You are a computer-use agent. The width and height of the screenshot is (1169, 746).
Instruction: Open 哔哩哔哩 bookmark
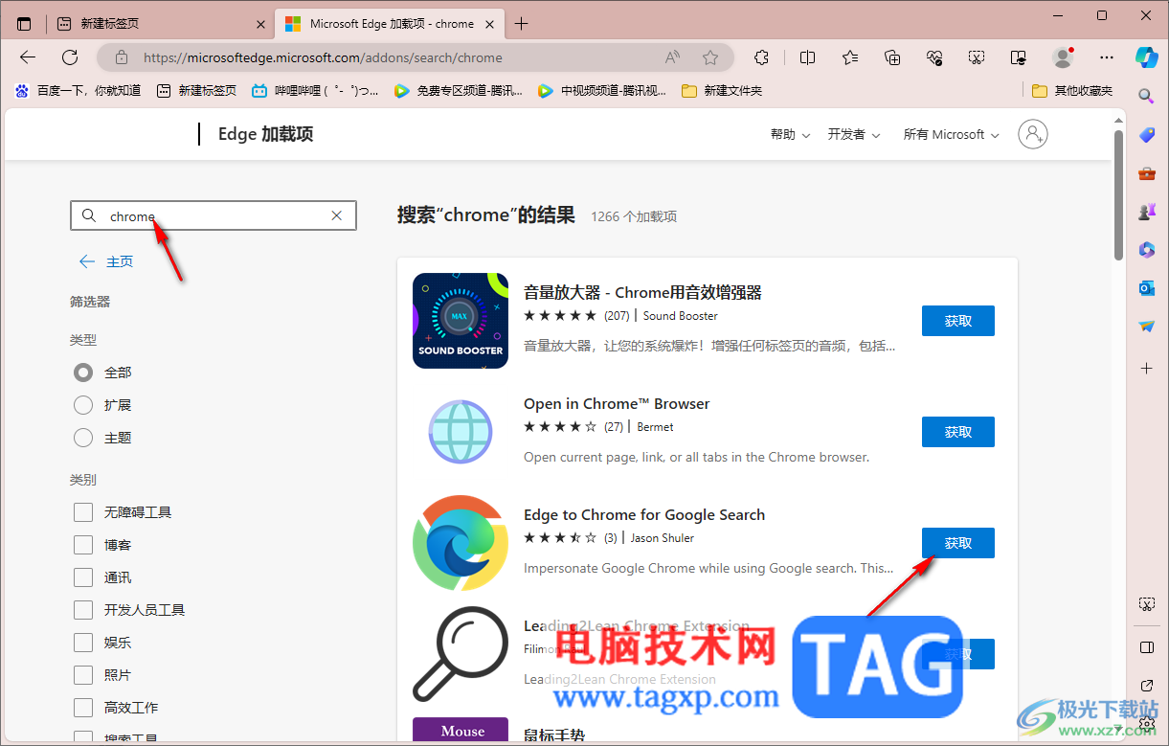[315, 91]
